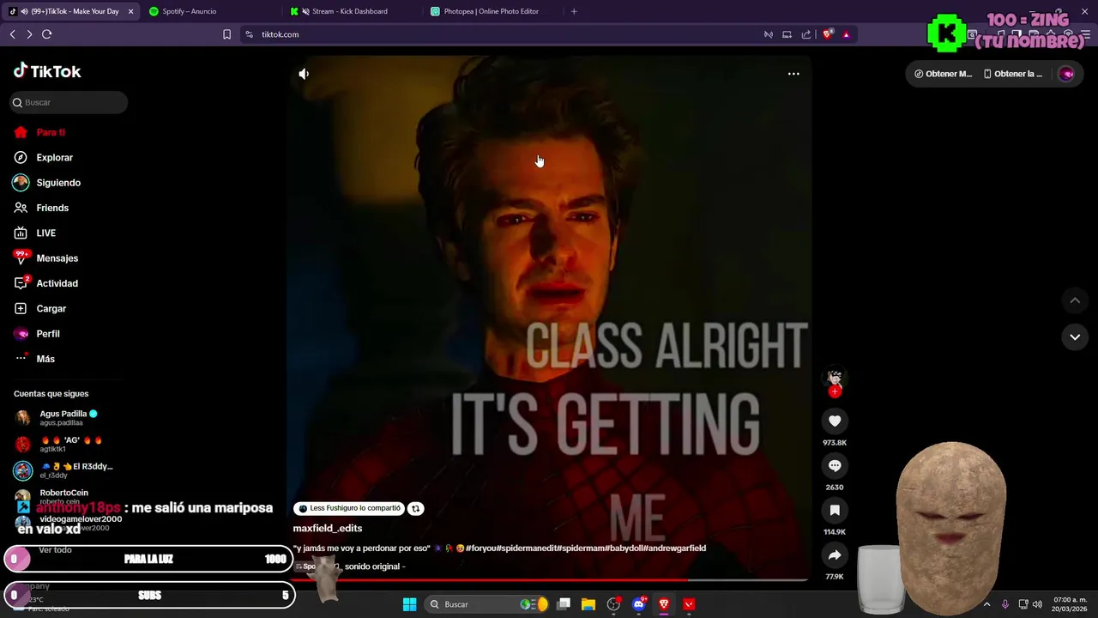1098x618 pixels.
Task: Seek the video using the red progress bar
Action: coord(549,580)
